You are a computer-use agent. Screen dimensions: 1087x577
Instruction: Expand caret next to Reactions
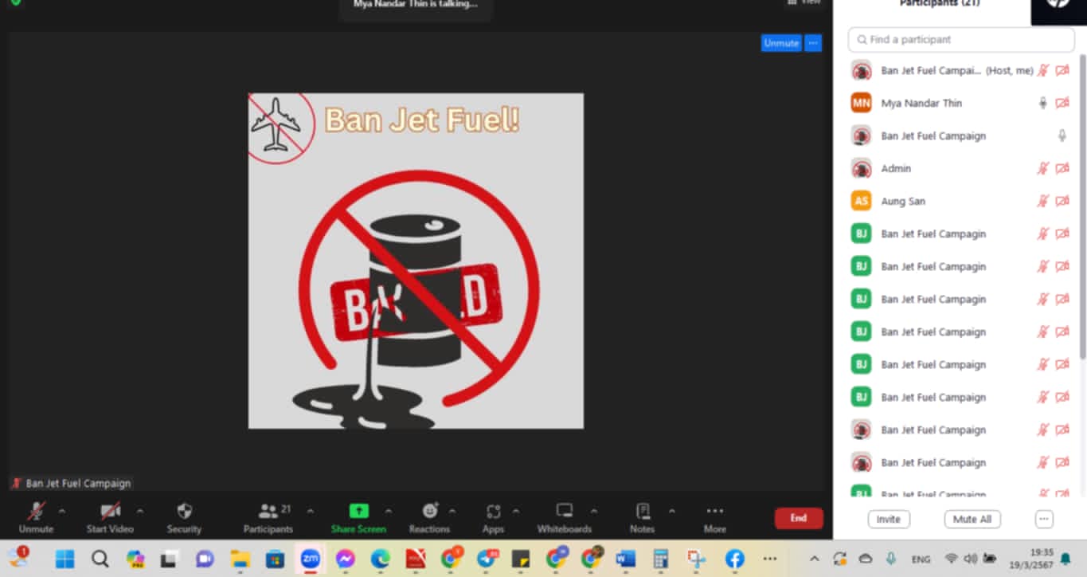tap(452, 511)
